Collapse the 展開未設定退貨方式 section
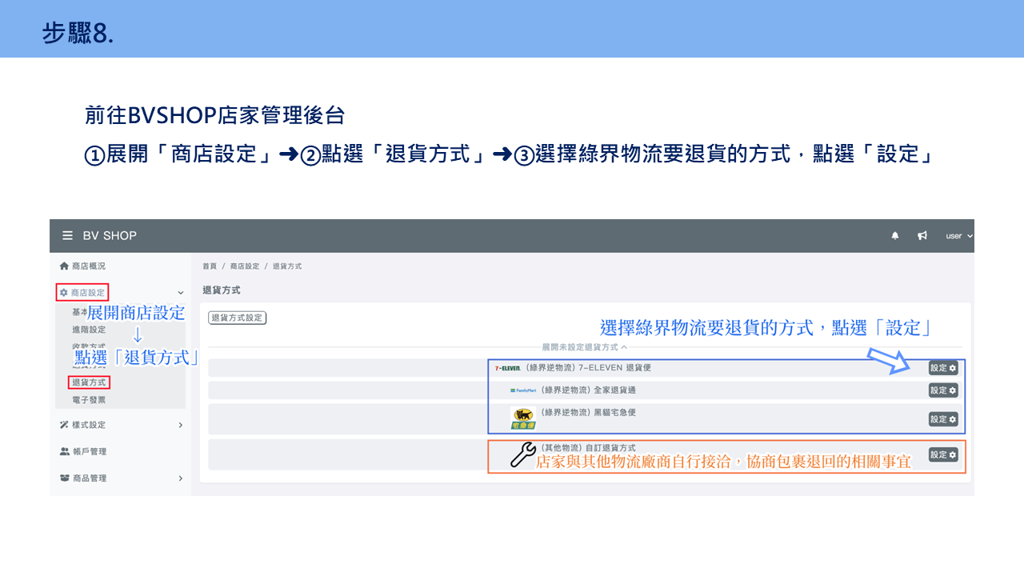Screen dimensions: 1024x576 click(584, 348)
